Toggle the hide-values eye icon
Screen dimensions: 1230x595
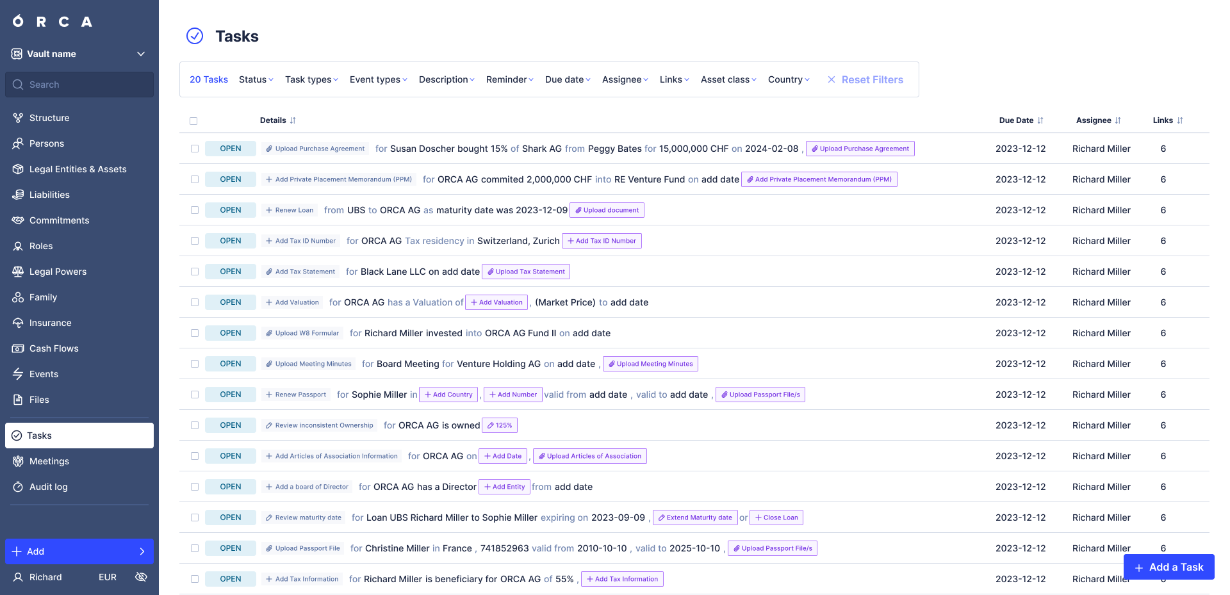142,577
